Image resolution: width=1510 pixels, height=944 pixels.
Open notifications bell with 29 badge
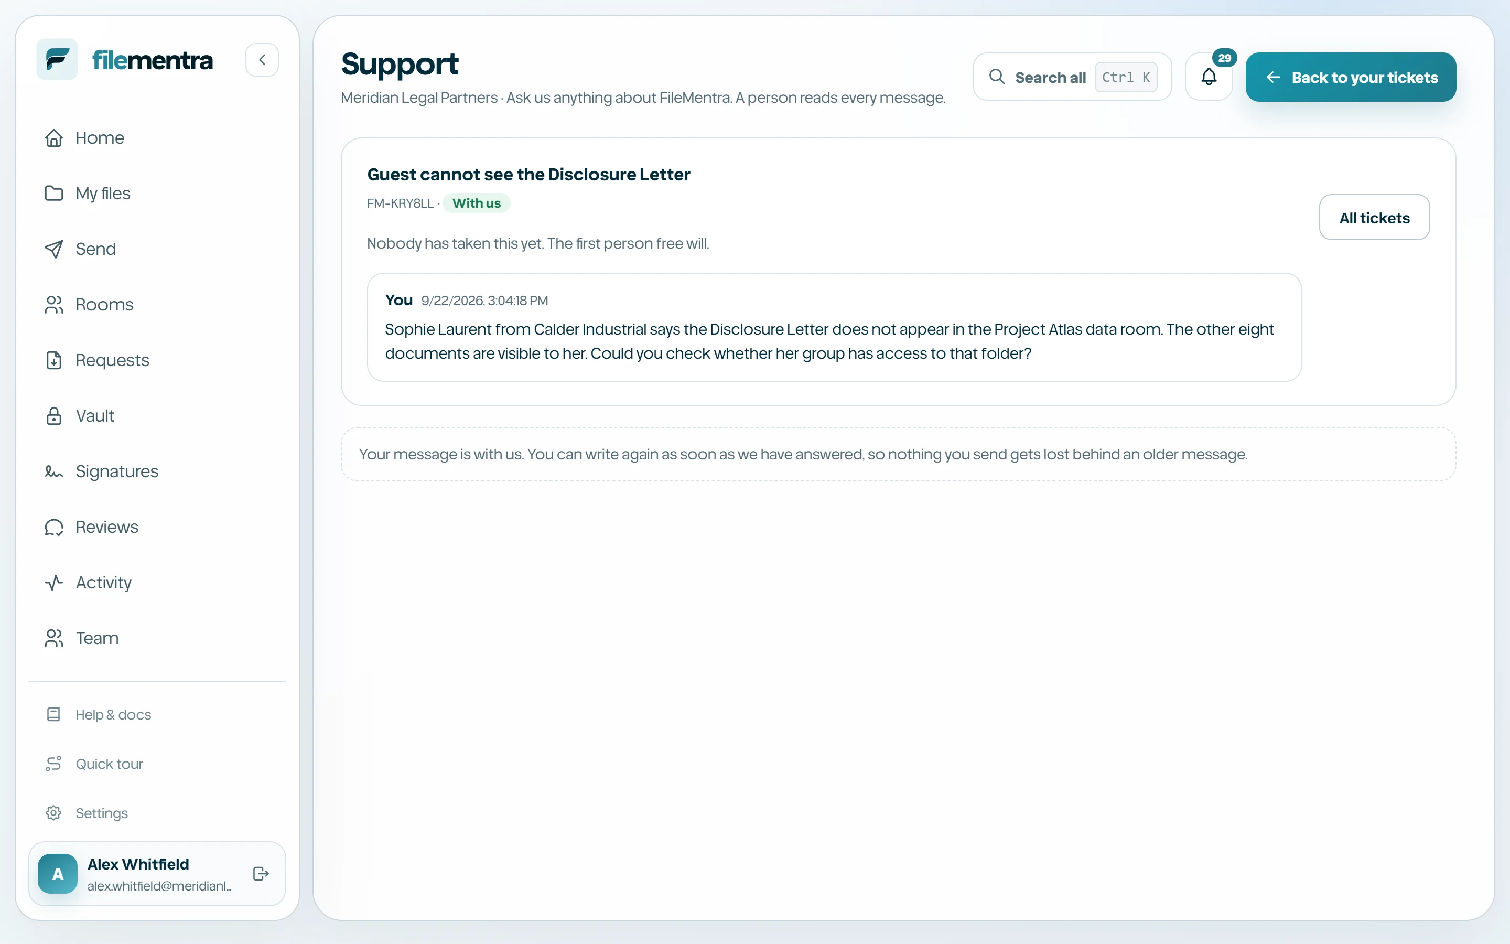pyautogui.click(x=1209, y=77)
